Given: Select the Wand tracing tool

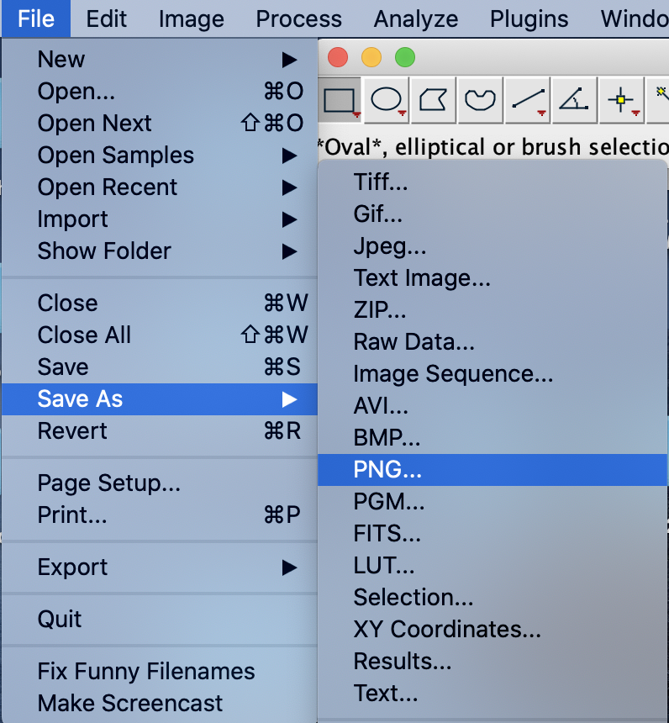Looking at the screenshot, I should [659, 100].
